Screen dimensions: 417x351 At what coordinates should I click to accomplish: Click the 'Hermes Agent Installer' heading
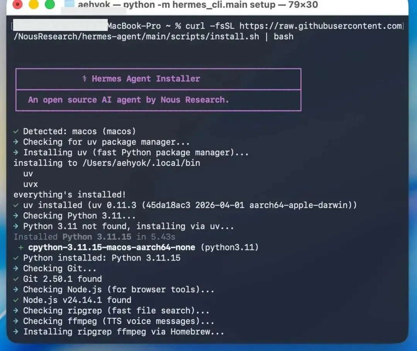(146, 78)
